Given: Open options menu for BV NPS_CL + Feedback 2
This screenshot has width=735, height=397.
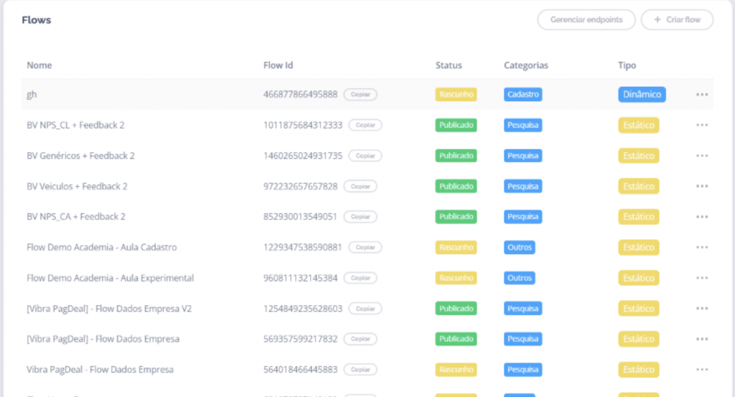Looking at the screenshot, I should click(701, 125).
